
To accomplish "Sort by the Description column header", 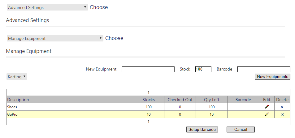I will coord(18,100).
